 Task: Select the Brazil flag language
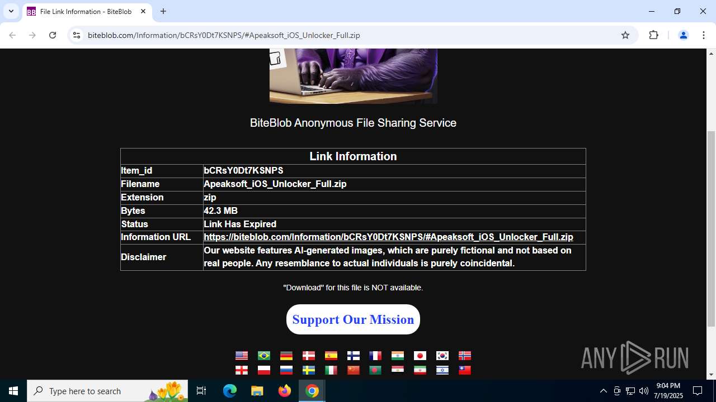click(x=264, y=356)
